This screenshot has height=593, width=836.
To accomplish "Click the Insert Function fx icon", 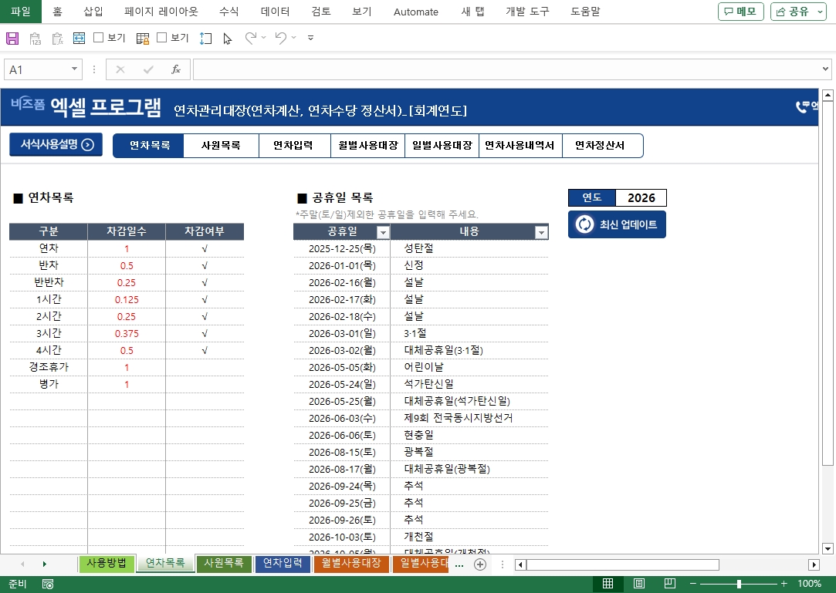I will pyautogui.click(x=176, y=69).
